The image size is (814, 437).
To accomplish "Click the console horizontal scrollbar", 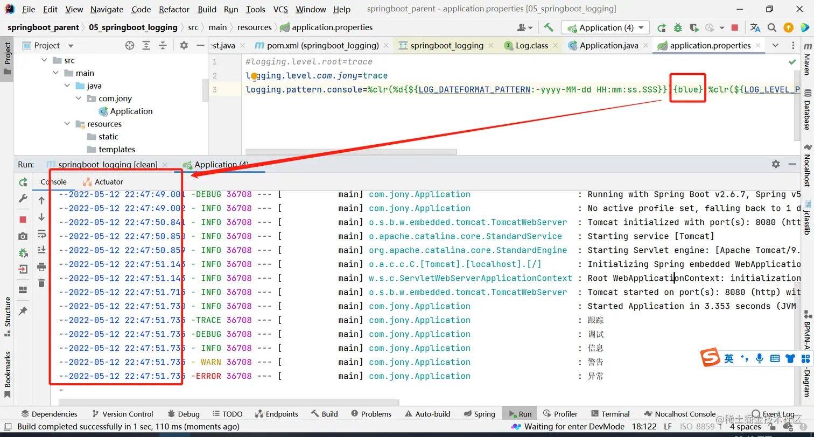I will pyautogui.click(x=229, y=402).
